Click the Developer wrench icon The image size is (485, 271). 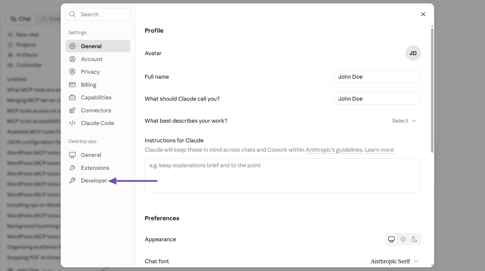(x=72, y=180)
